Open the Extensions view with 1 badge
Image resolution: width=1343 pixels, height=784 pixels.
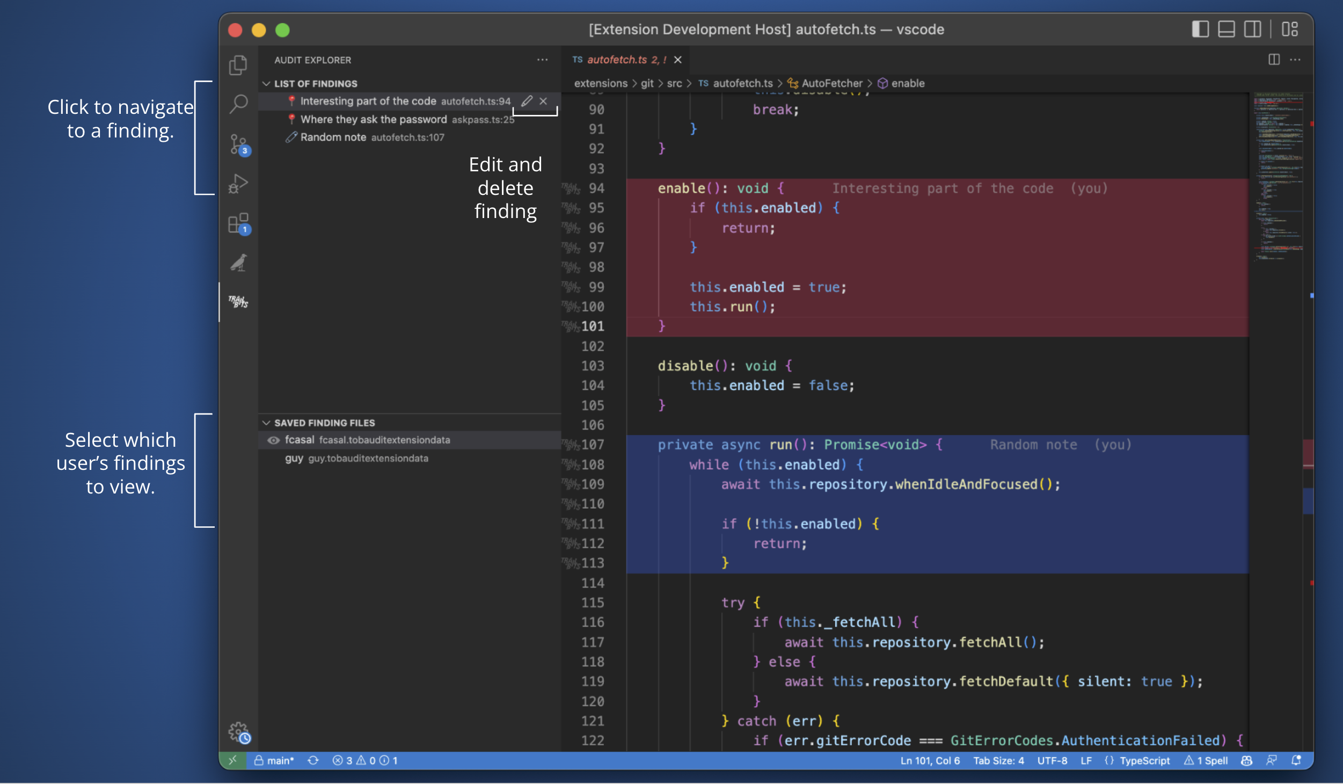[x=239, y=224]
